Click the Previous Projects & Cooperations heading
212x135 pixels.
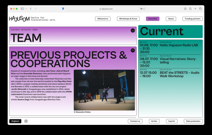(69, 59)
